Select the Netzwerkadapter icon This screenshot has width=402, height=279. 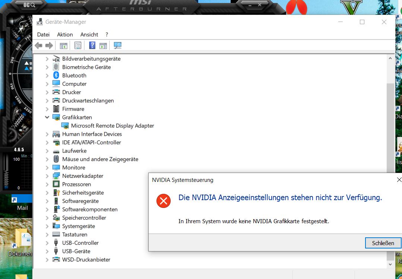pyautogui.click(x=56, y=176)
